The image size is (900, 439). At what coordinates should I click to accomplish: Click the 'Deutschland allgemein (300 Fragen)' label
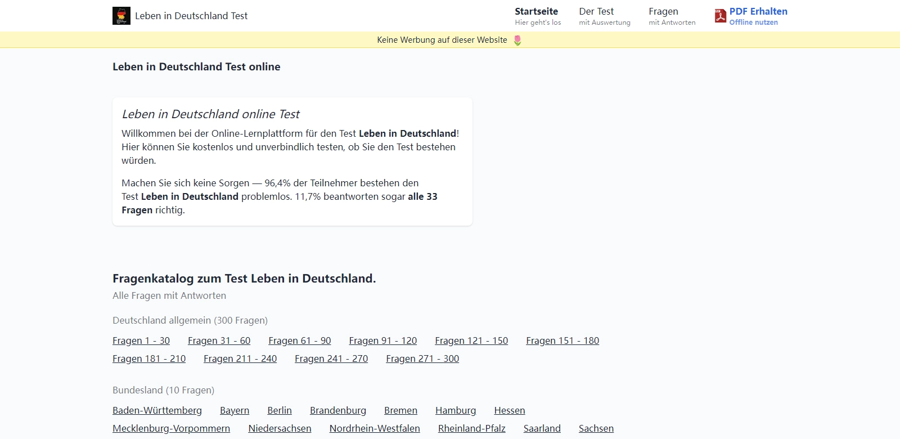[190, 320]
